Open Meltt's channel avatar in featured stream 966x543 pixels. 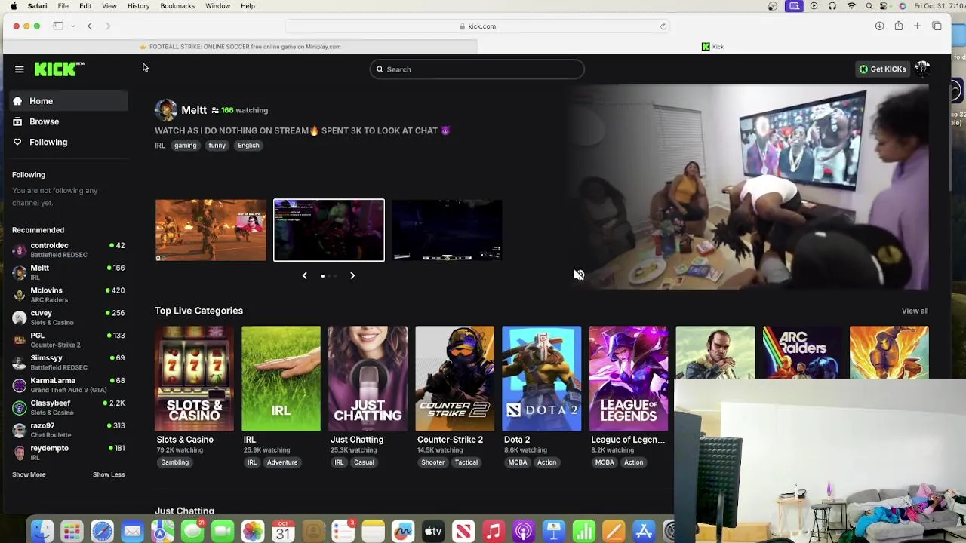point(165,110)
